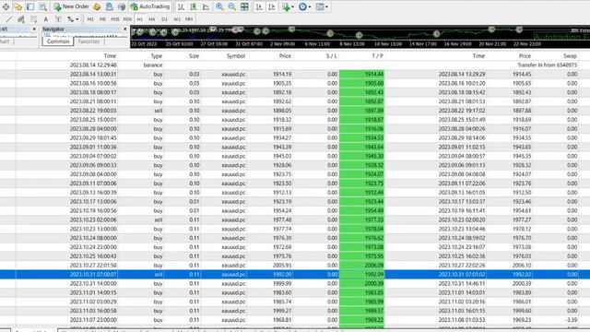
Task: Switch chart to candlesticks mode
Action: [194, 6]
